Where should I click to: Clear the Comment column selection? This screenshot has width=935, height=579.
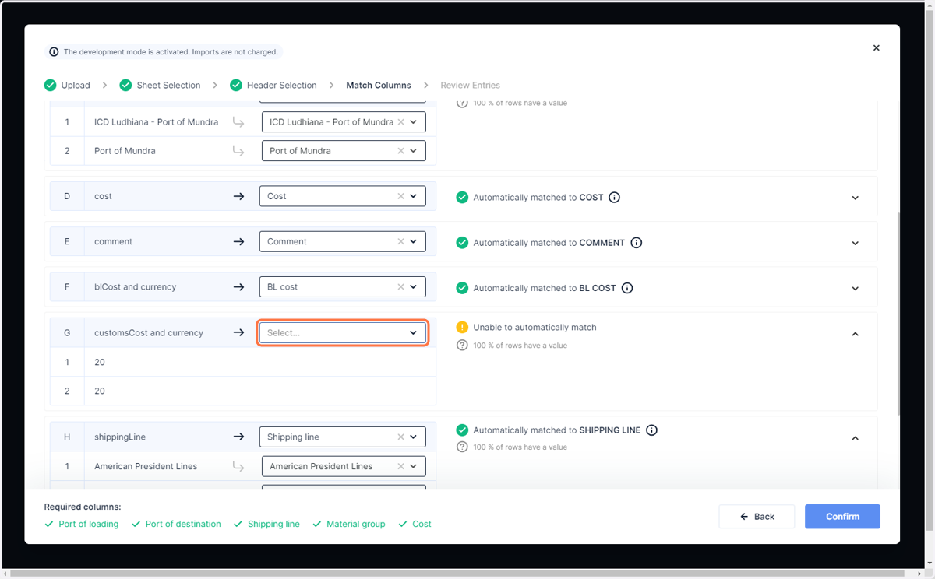click(x=401, y=241)
